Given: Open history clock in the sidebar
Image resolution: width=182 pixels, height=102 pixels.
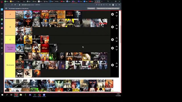Looking at the screenshot, I should 2,44.
